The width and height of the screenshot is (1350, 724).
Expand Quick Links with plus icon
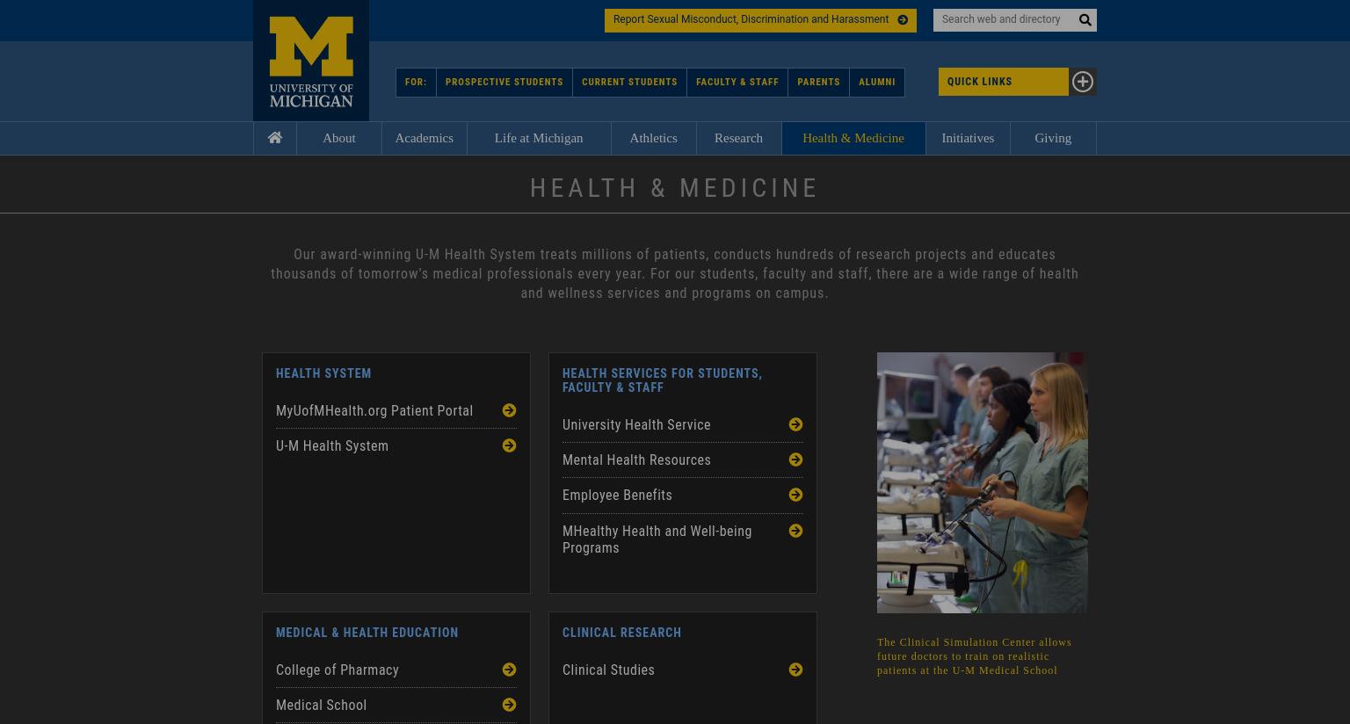[1082, 82]
